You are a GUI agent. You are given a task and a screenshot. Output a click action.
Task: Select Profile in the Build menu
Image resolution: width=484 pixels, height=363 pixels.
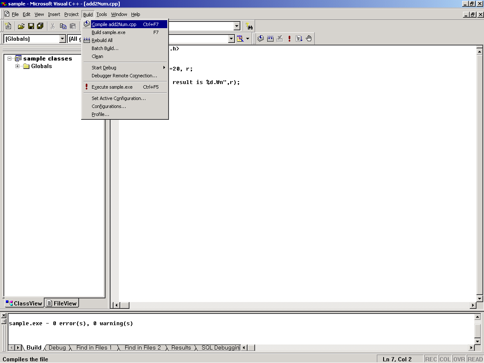[125, 114]
